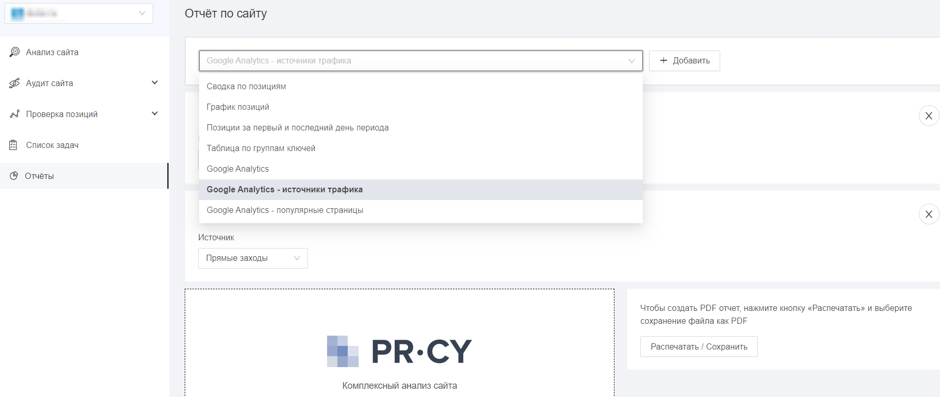Pick Таблица по группам ключей option
This screenshot has width=940, height=397.
(261, 148)
